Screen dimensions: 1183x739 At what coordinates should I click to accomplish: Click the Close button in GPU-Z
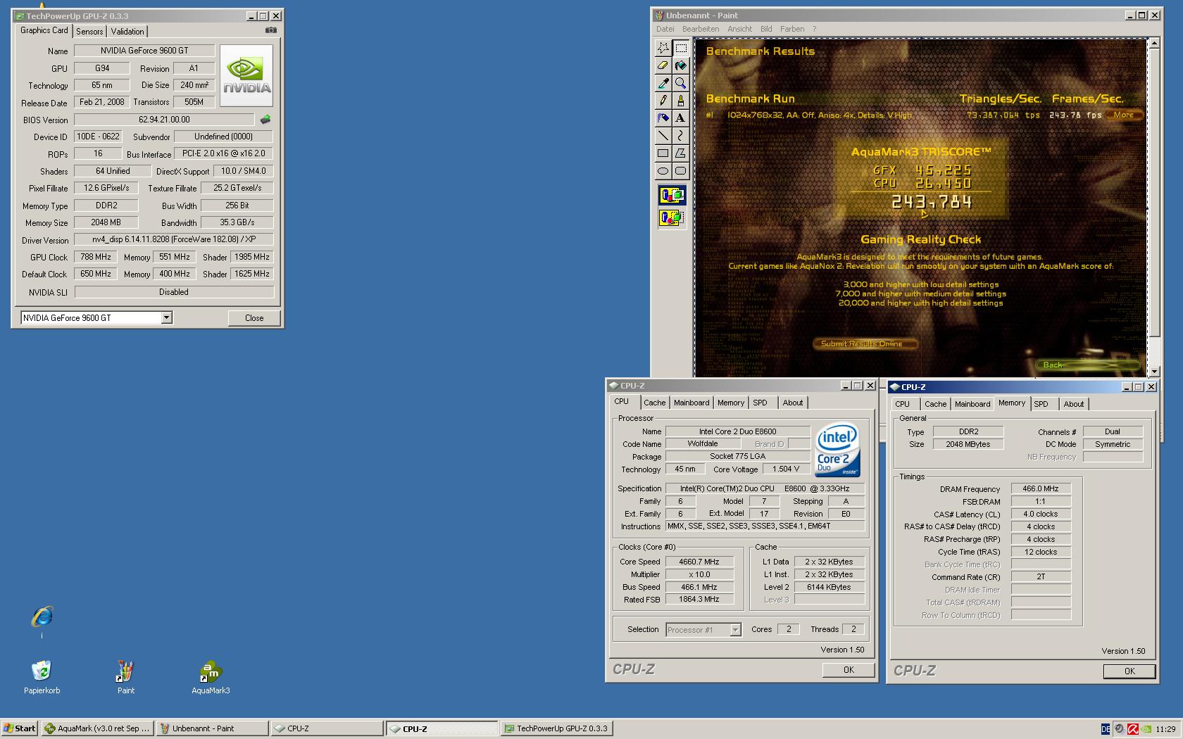point(254,318)
